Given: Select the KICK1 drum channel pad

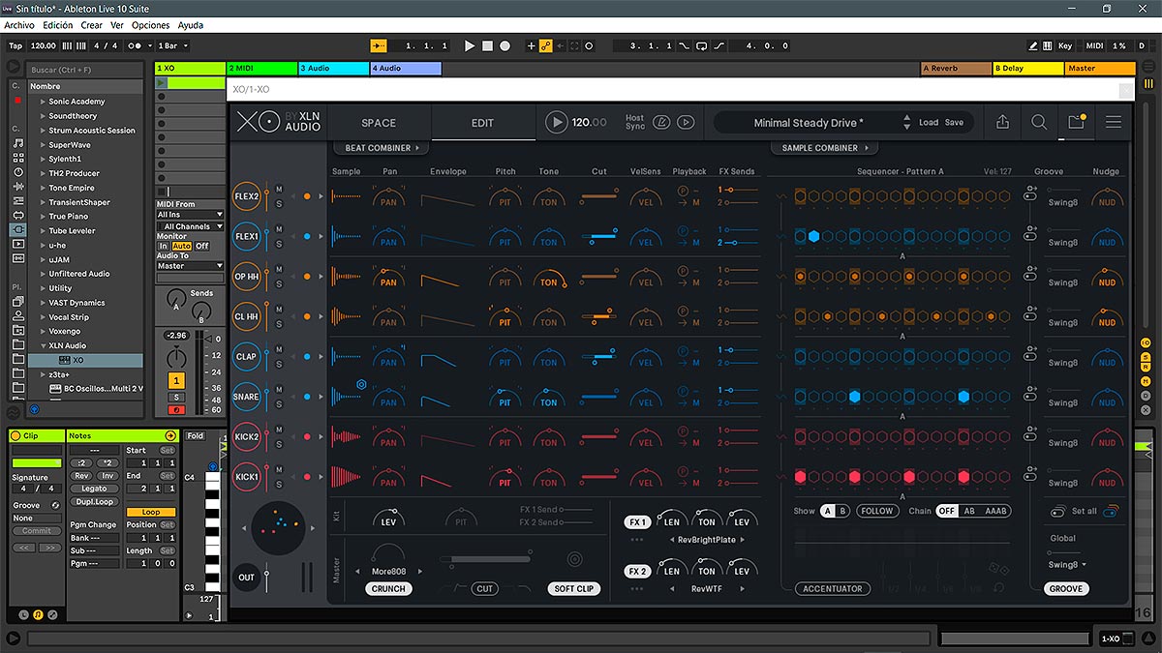Looking at the screenshot, I should click(x=247, y=477).
